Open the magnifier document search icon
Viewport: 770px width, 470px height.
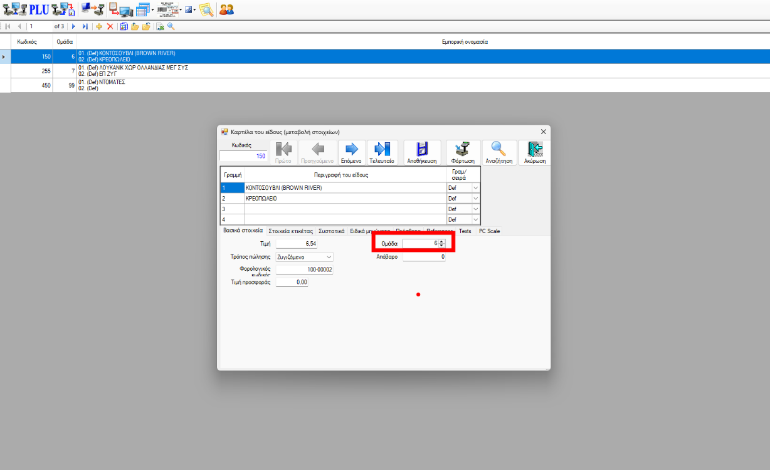coord(206,9)
